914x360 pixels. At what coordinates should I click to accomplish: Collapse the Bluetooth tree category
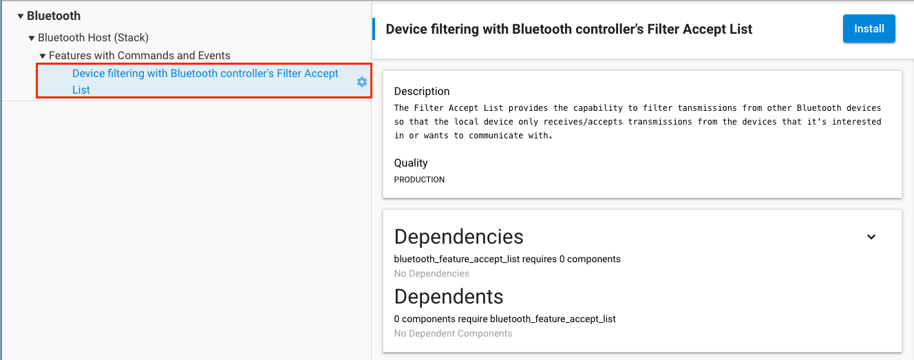pos(21,16)
